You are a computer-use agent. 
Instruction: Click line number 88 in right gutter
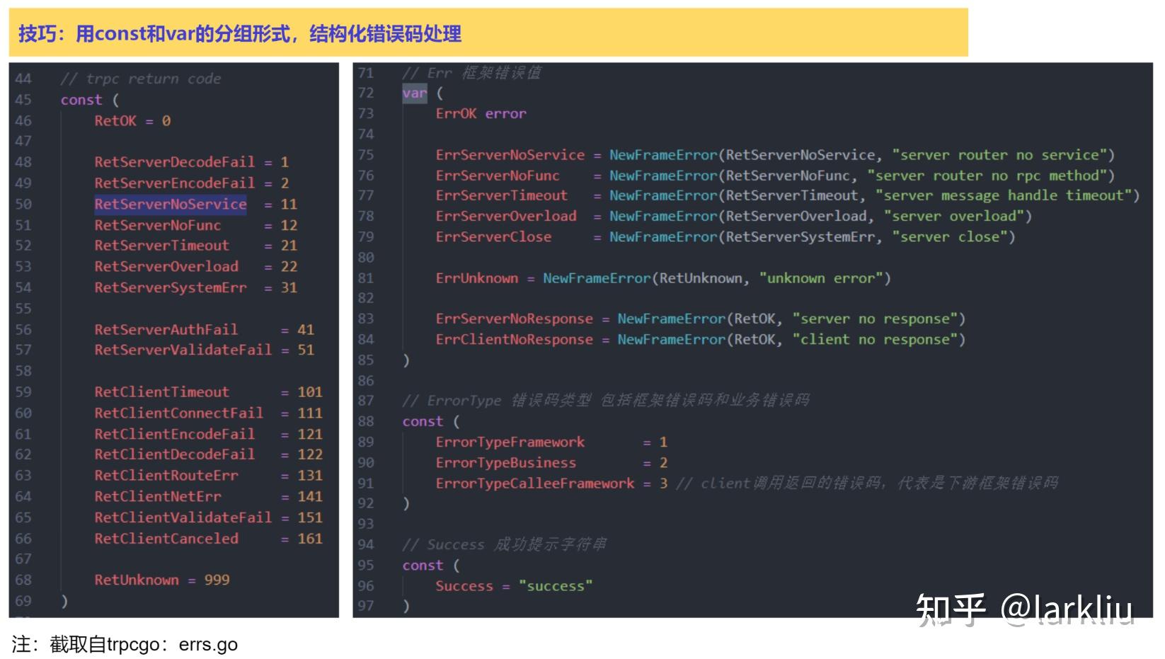(x=366, y=421)
